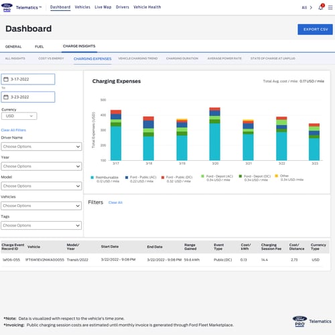Click the 3/17 bar in chart
This screenshot has height=335, width=335.
tap(116, 135)
